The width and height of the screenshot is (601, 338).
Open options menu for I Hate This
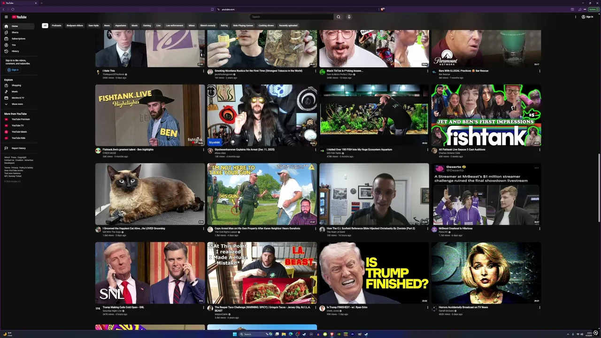(x=203, y=71)
